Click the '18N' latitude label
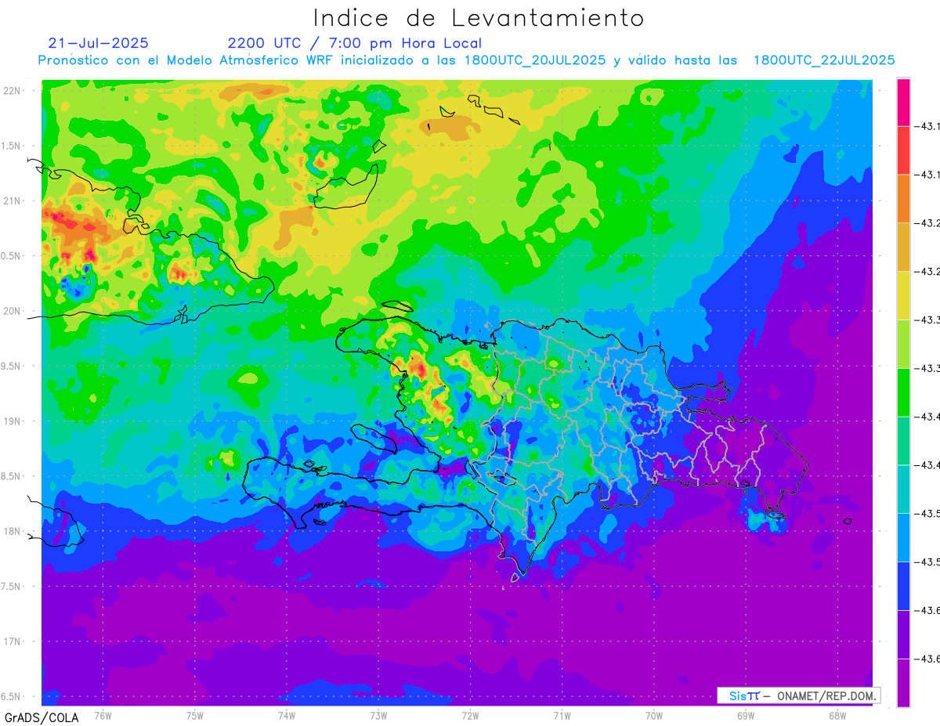 [x=11, y=532]
